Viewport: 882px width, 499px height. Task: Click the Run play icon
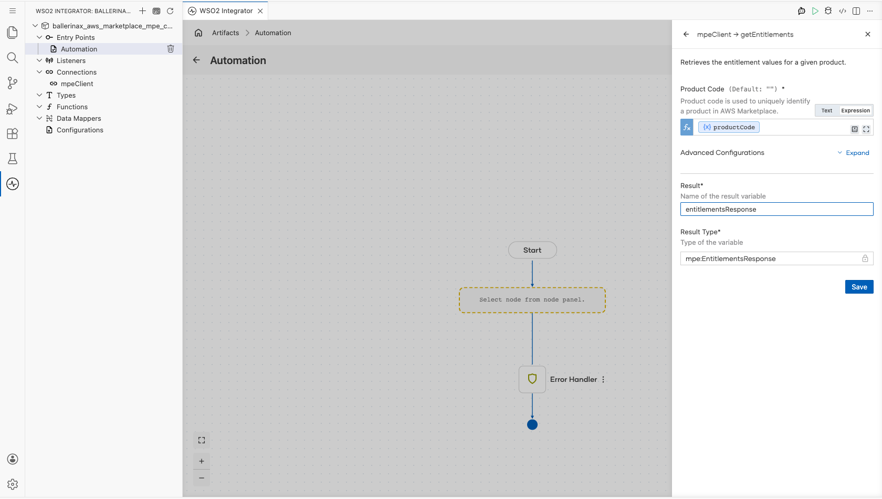tap(815, 11)
